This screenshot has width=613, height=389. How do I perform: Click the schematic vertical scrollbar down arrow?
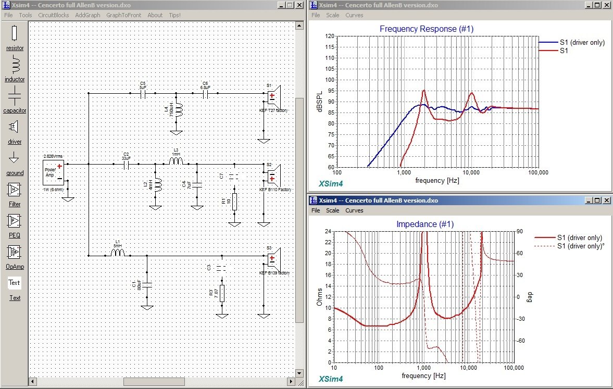coord(299,373)
